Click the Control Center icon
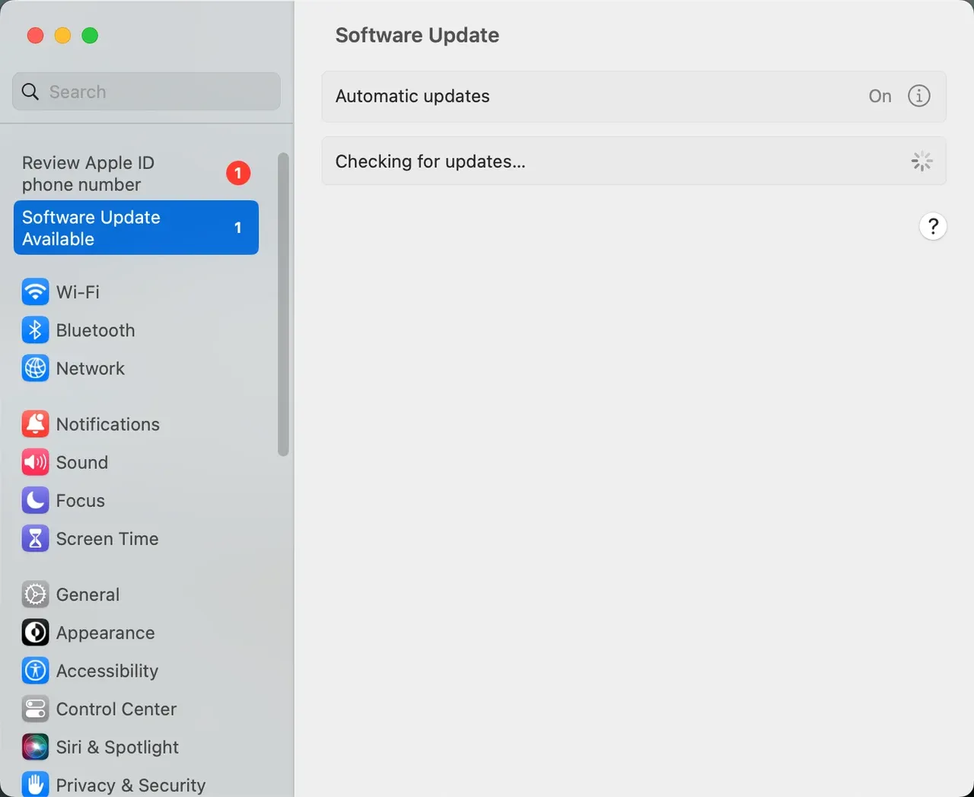The width and height of the screenshot is (974, 797). (x=35, y=709)
